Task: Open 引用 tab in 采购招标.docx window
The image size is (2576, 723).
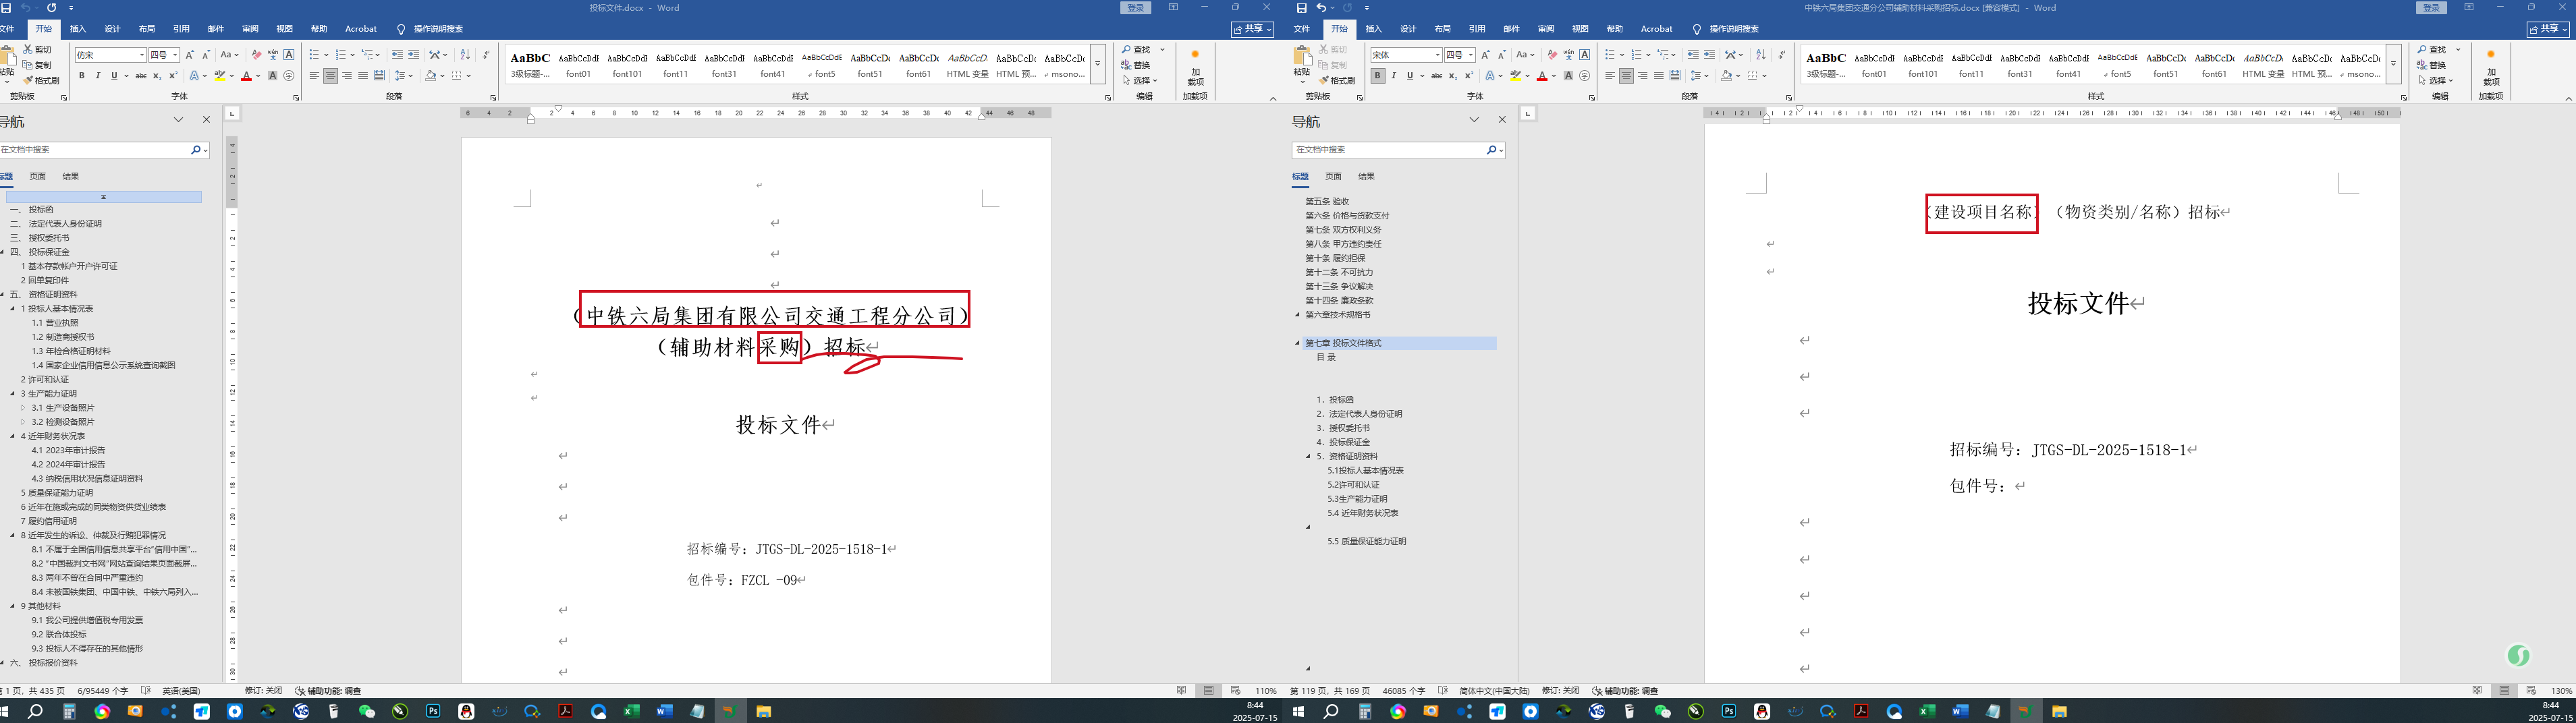Action: [x=1477, y=29]
